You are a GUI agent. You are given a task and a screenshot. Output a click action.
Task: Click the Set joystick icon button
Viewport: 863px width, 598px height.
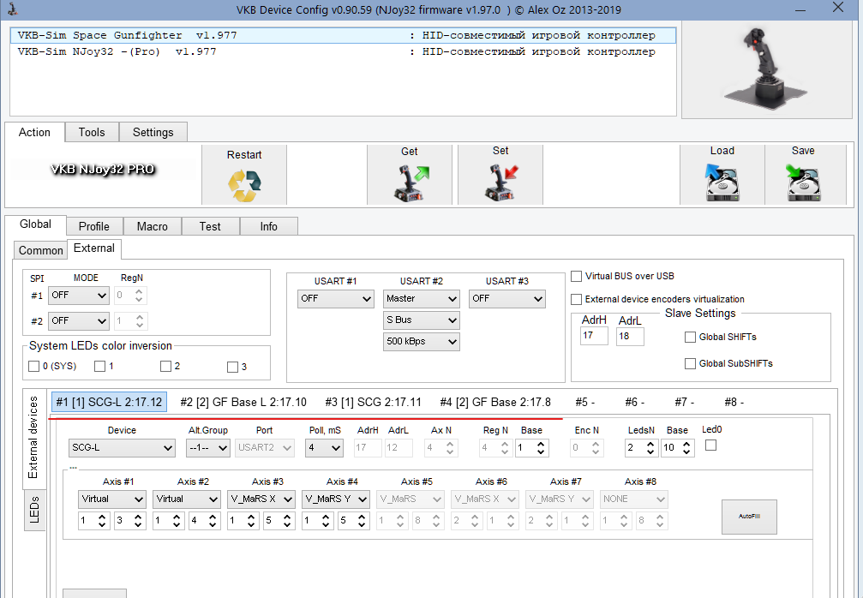point(500,175)
